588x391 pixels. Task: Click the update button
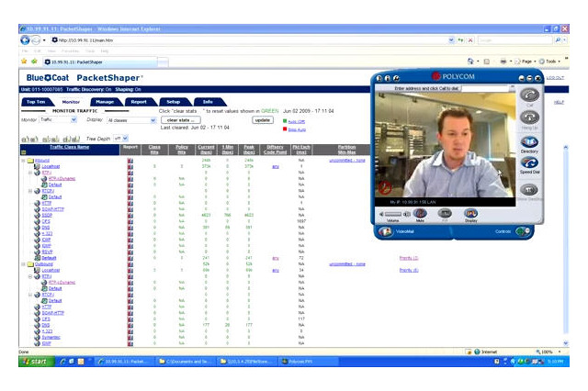[263, 120]
